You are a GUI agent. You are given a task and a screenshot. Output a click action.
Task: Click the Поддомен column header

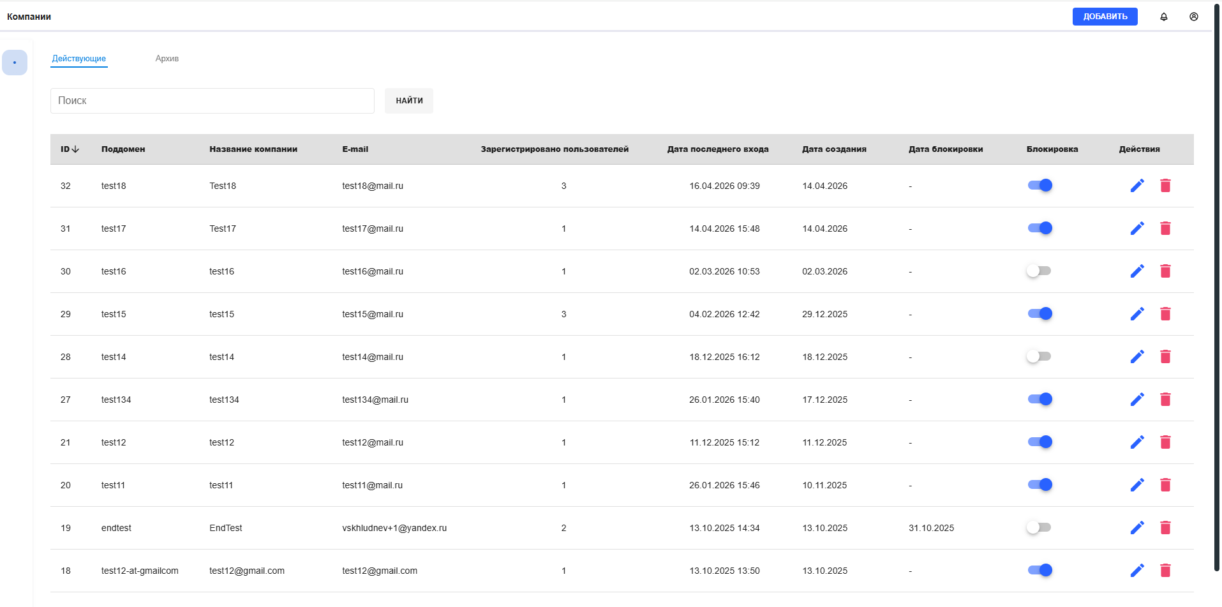click(x=123, y=149)
